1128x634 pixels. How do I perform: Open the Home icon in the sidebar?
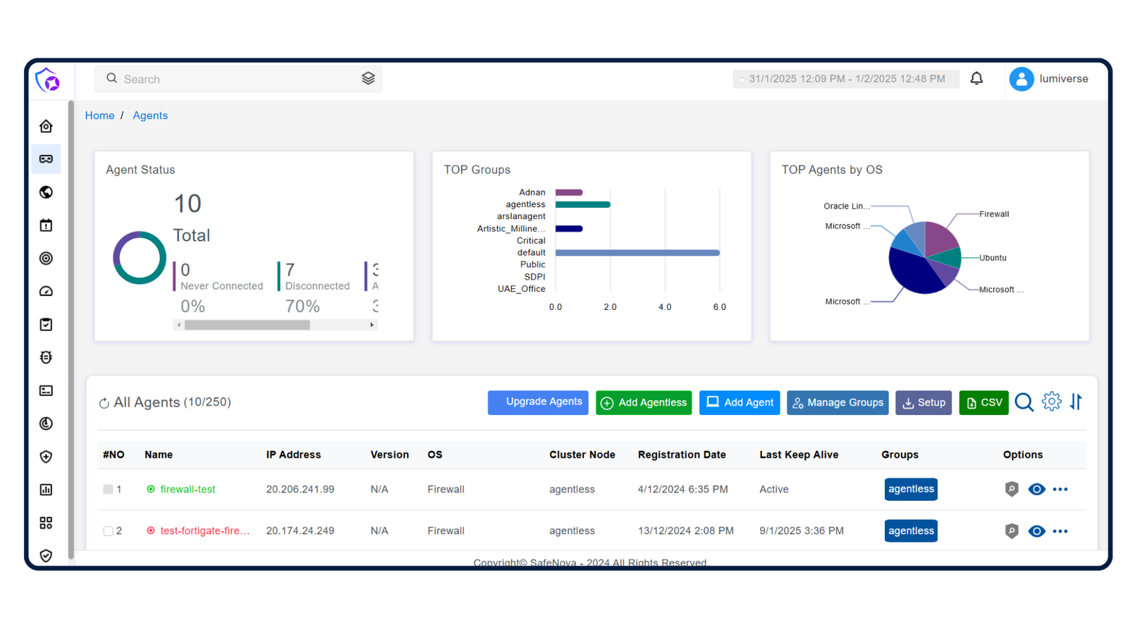point(46,125)
